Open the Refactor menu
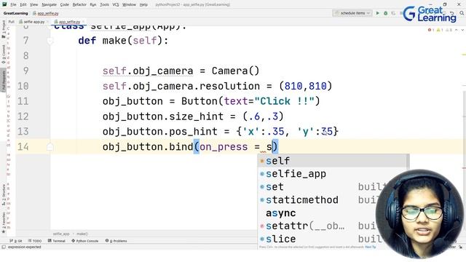Image resolution: width=466 pixels, height=262 pixels. (x=79, y=4)
